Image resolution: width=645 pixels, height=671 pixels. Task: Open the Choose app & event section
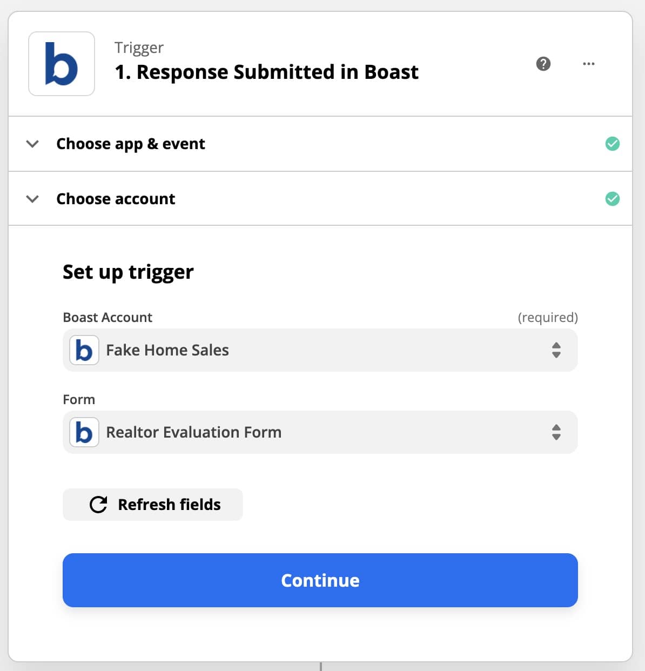[131, 144]
